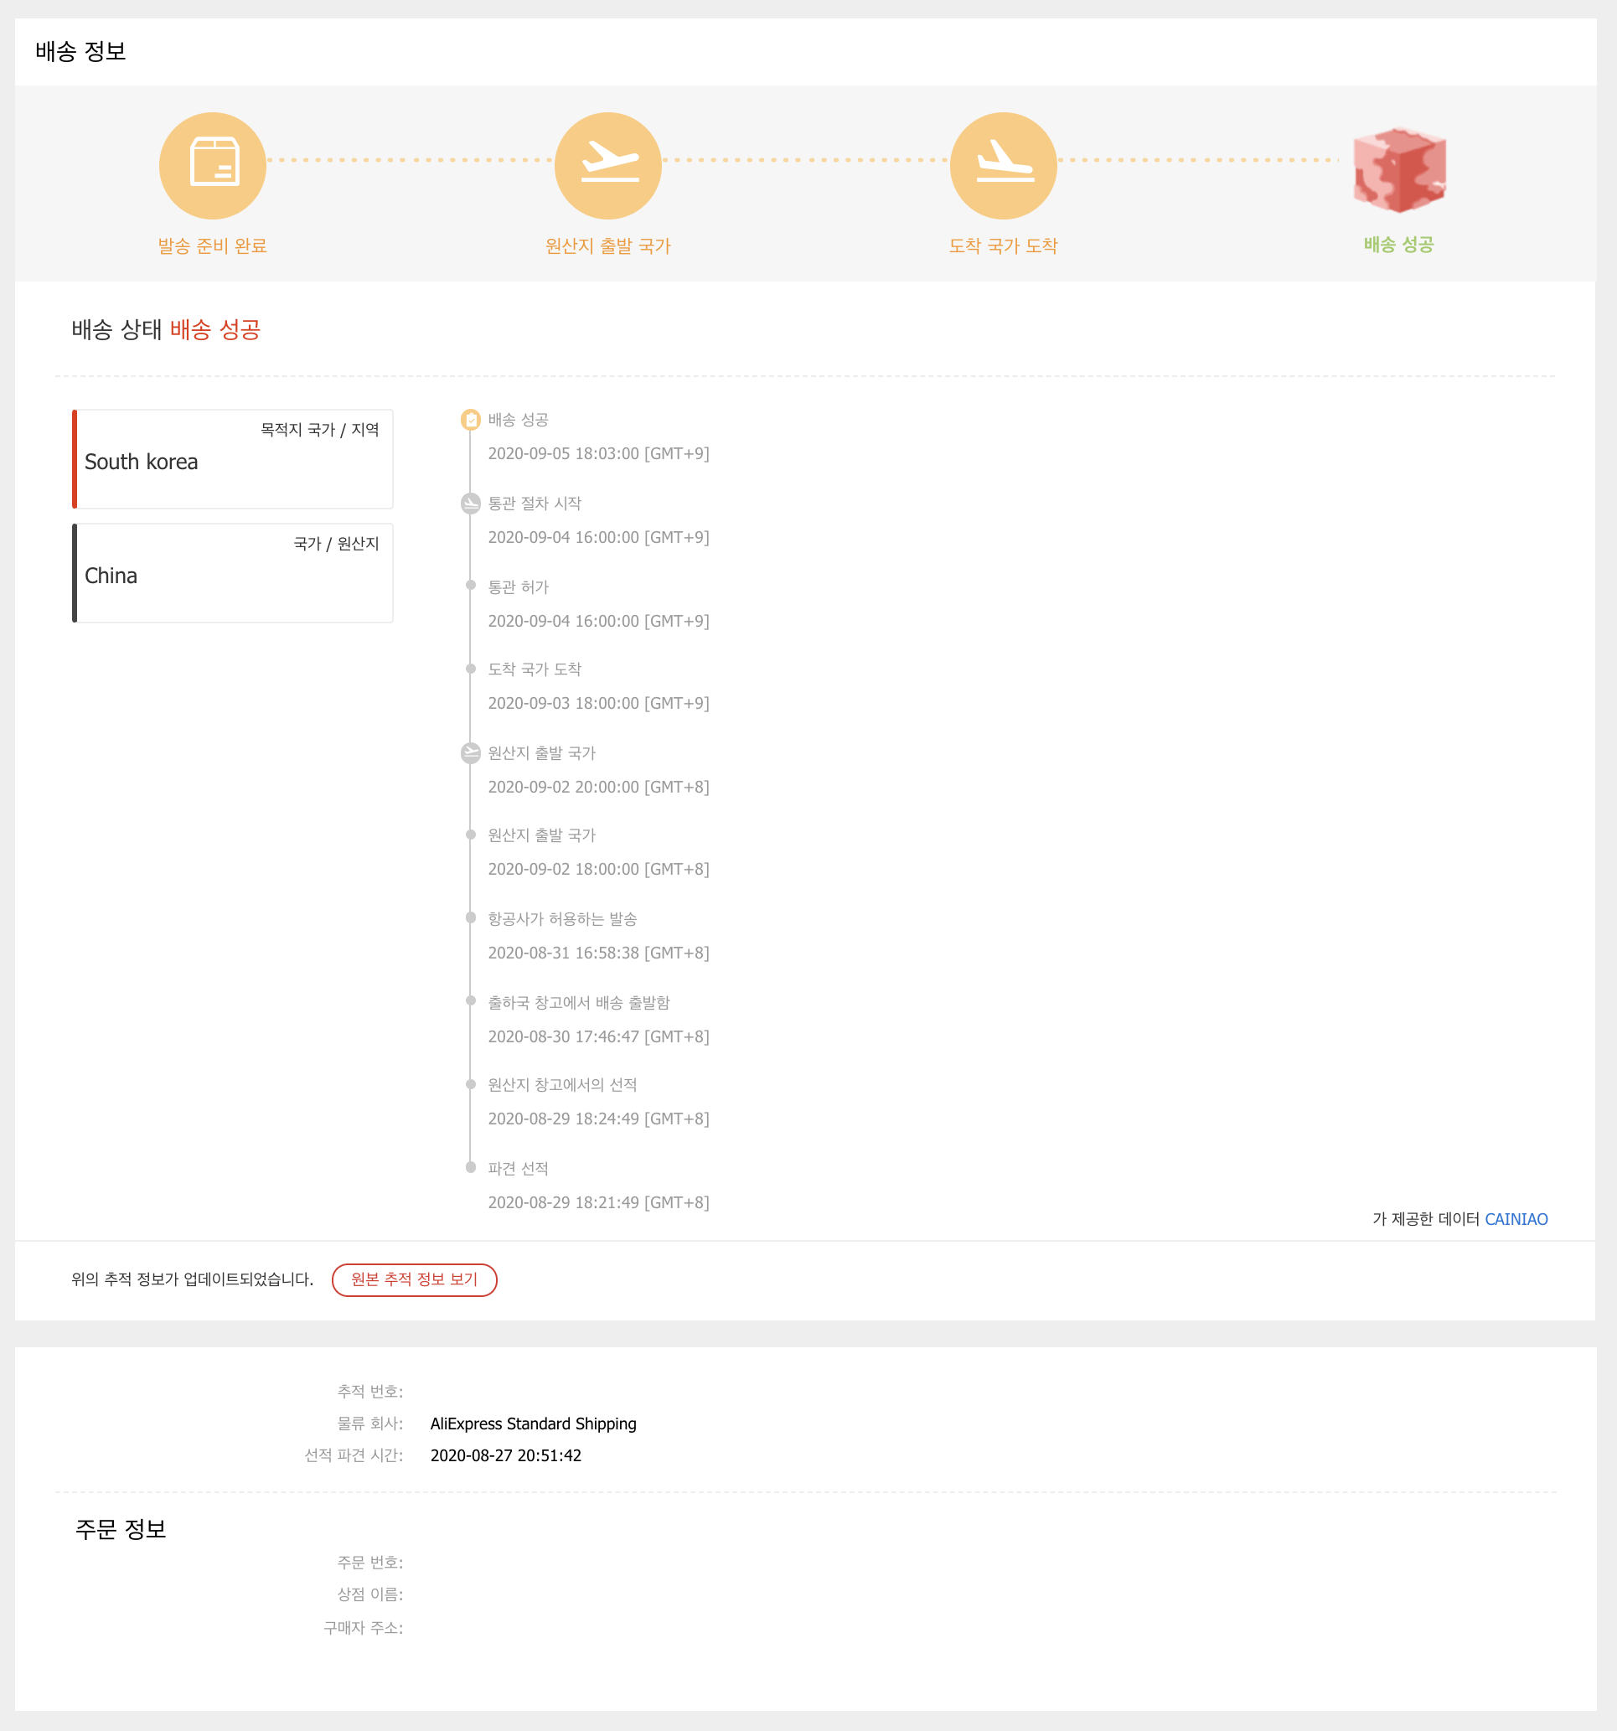Click the 도착 국가 도착 timeline dot
The width and height of the screenshot is (1617, 1731).
470,669
